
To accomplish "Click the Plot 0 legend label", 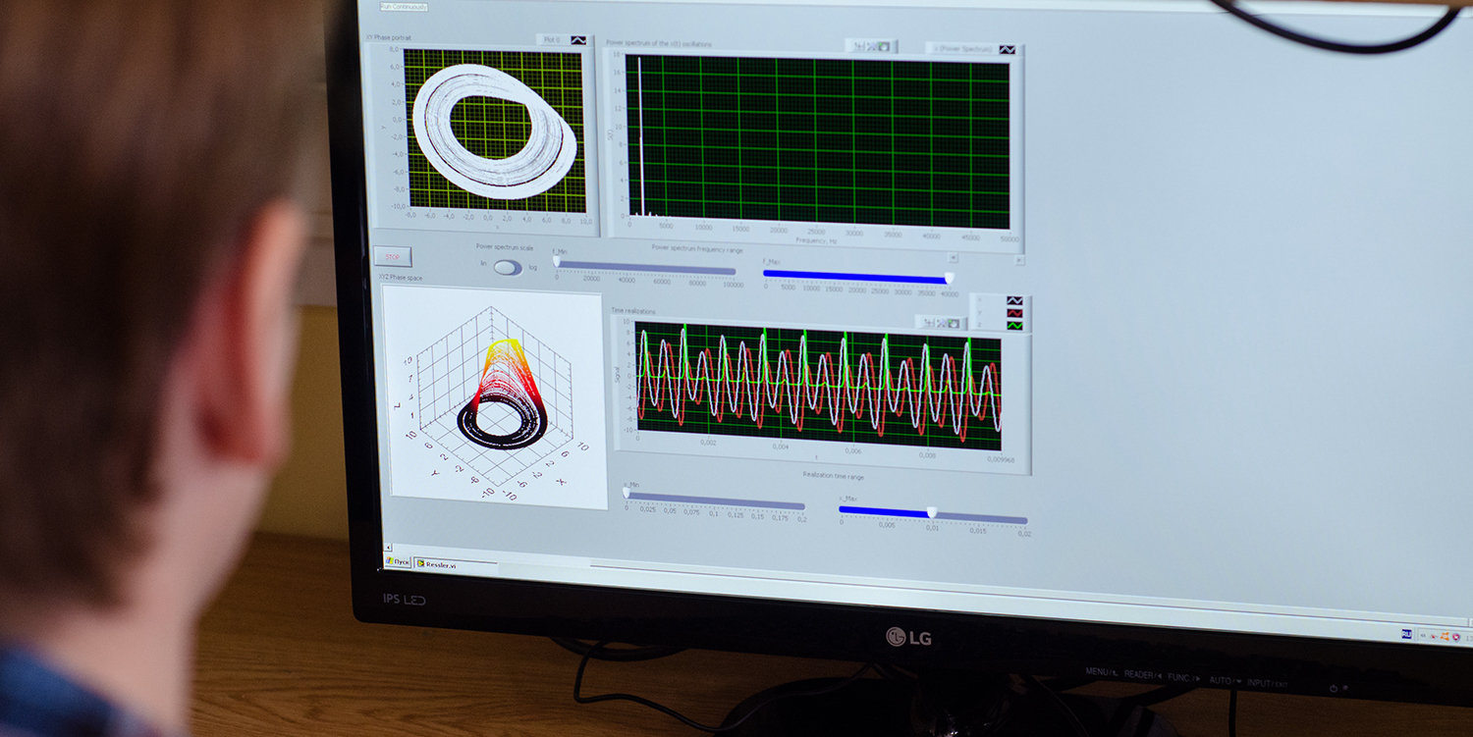I will [x=550, y=40].
